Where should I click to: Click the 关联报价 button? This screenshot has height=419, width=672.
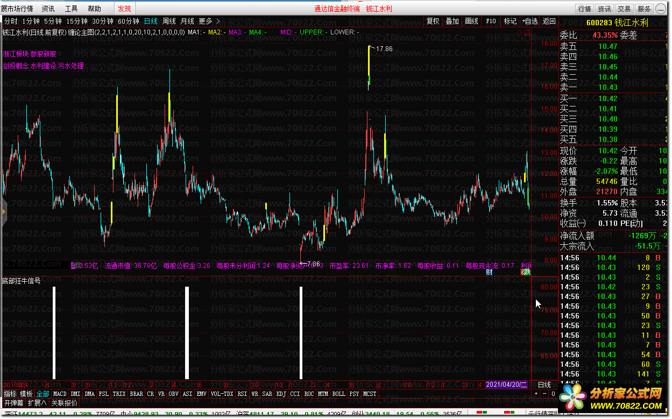coord(64,403)
